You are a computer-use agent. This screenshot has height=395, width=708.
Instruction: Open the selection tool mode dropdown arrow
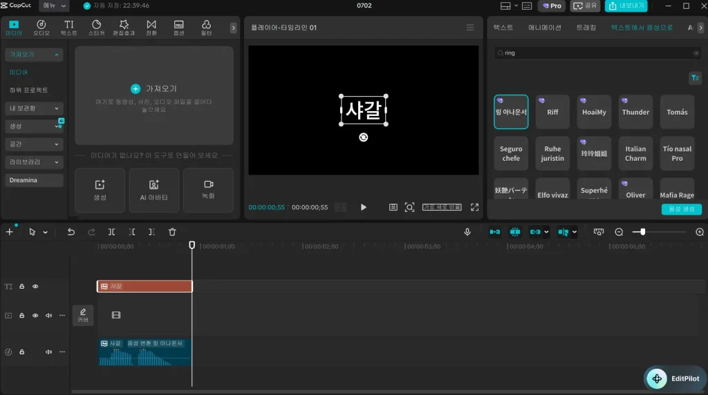click(x=45, y=232)
